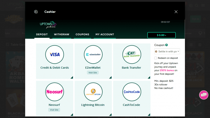
Task: Click the 30x rollover text
Action: pos(161,85)
